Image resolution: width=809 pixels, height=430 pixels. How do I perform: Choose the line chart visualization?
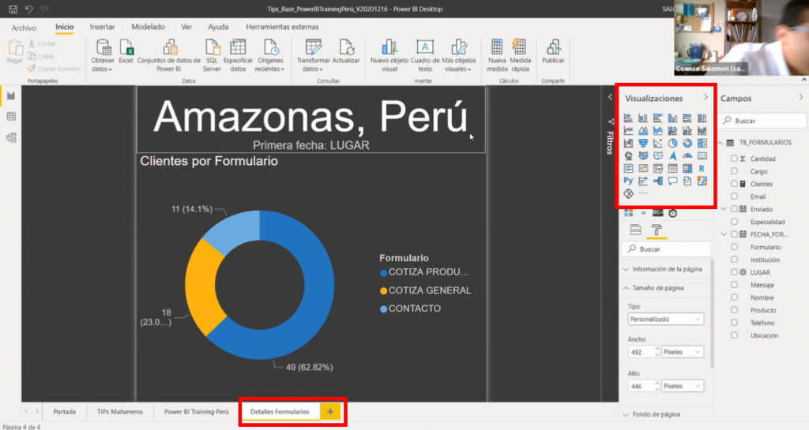[628, 131]
